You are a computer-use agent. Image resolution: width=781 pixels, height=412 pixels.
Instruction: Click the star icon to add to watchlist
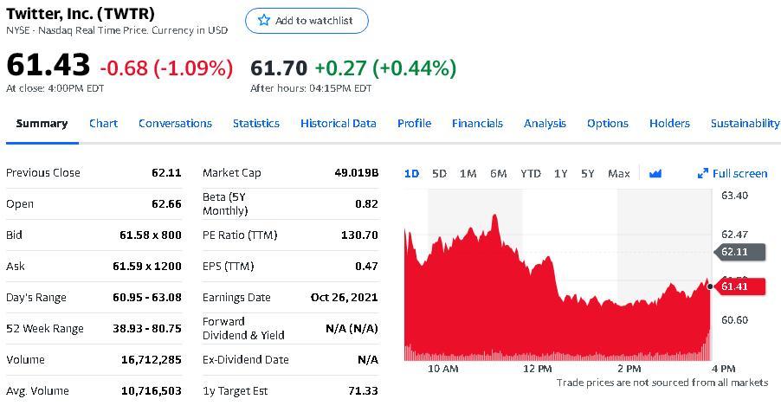[x=264, y=21]
